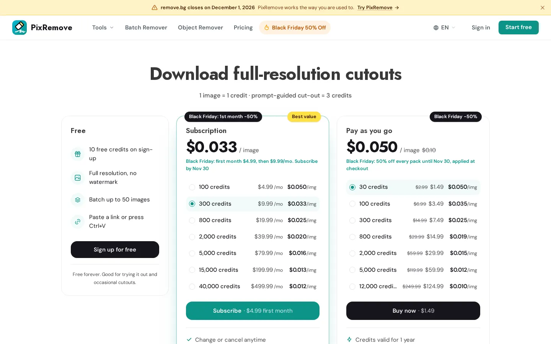Image resolution: width=551 pixels, height=344 pixels.
Task: Click Subscribe $4.99 first month button
Action: pos(253,311)
